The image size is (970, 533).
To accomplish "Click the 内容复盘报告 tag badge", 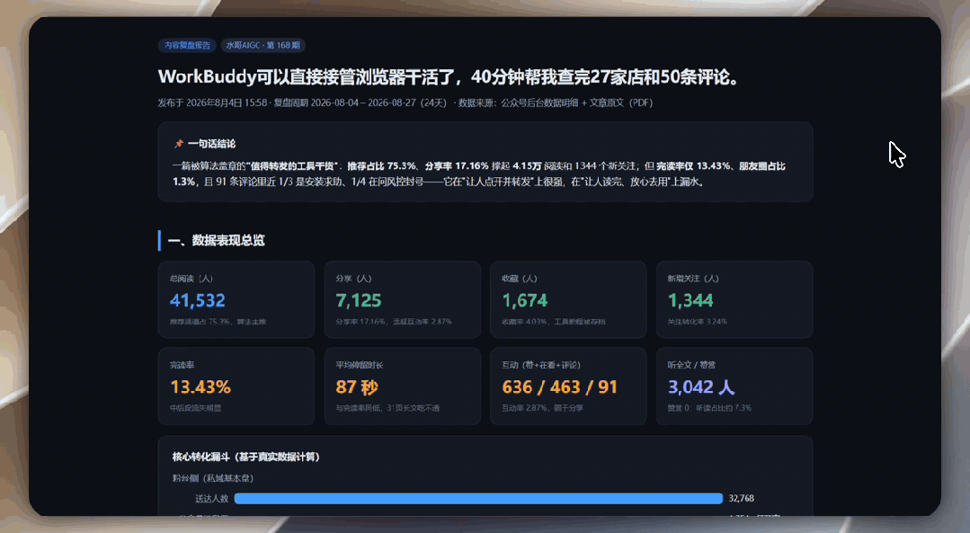I will coord(188,45).
